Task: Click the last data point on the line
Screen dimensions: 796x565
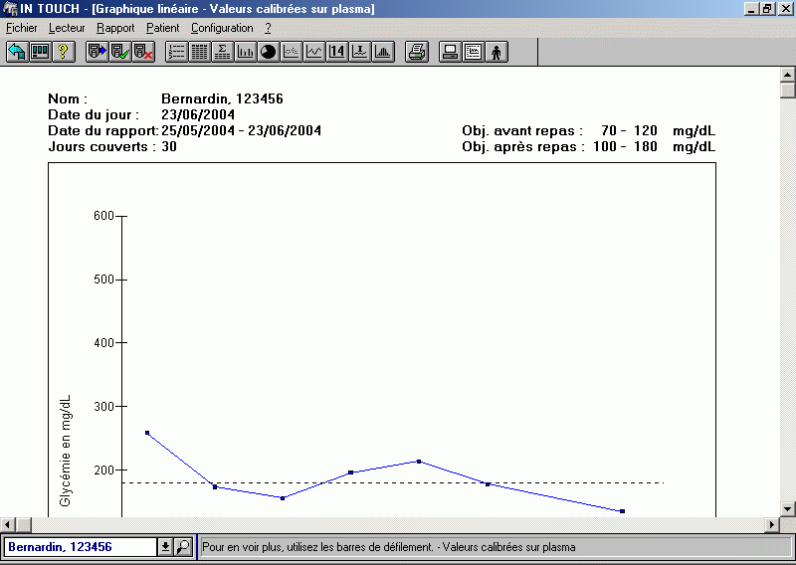Action: click(x=623, y=511)
